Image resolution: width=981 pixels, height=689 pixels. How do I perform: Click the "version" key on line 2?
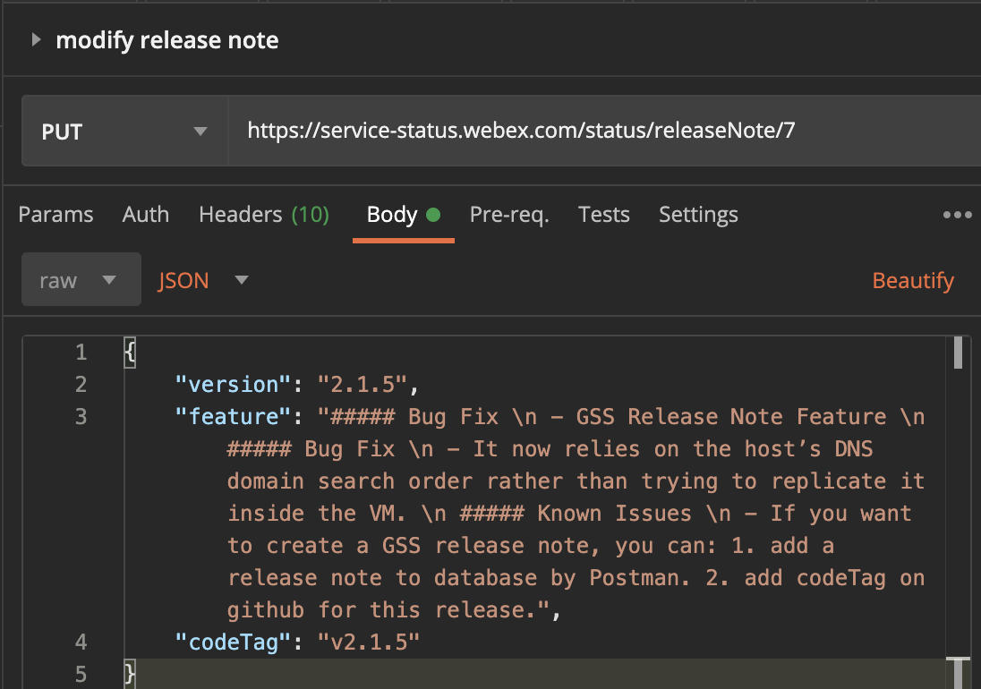[234, 384]
